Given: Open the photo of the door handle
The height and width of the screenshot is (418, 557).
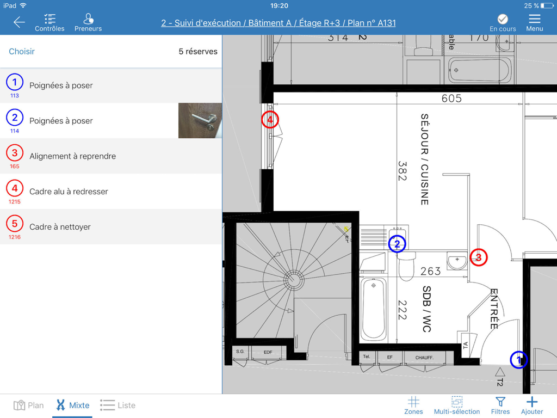Looking at the screenshot, I should [x=200, y=120].
